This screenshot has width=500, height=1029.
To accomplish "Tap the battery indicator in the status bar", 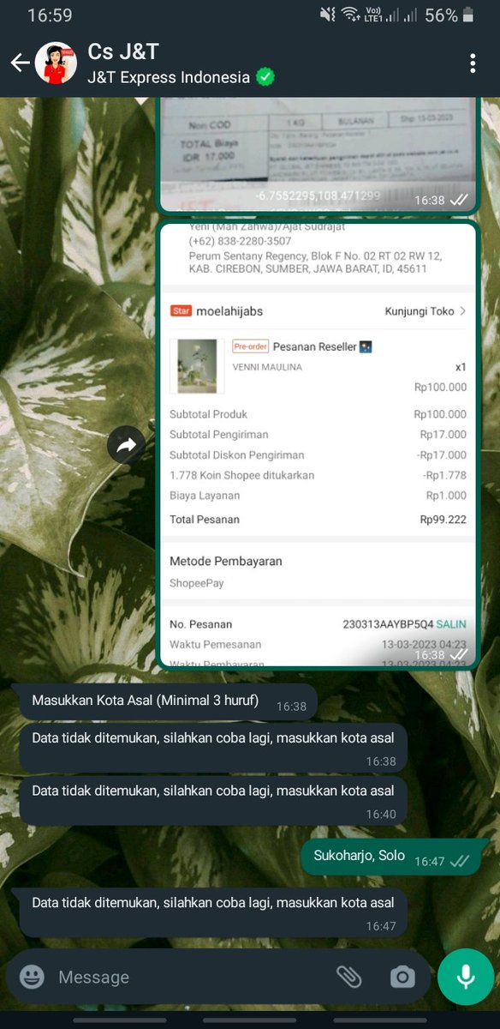I will pyautogui.click(x=467, y=15).
